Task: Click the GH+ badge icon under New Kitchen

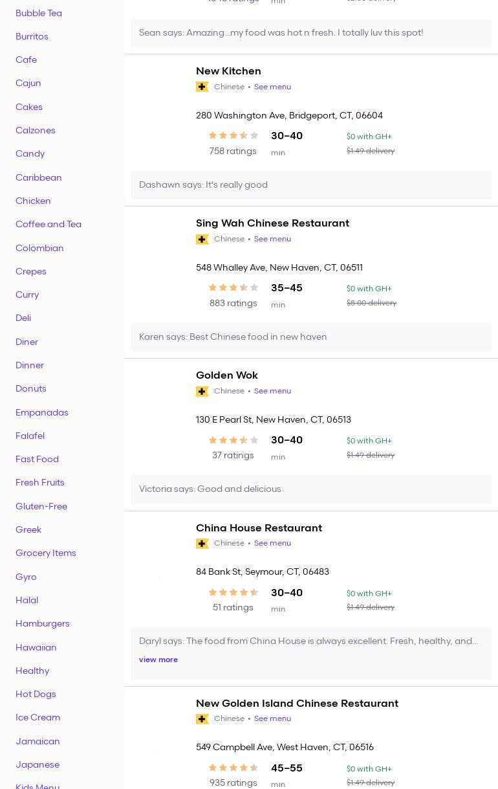Action: tap(202, 87)
